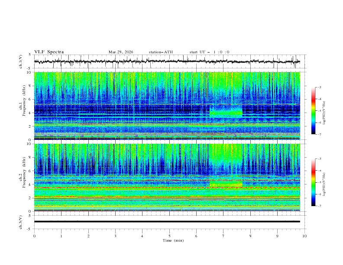Click the ch.1 waveform trace
The height and width of the screenshot is (265, 343).
click(167, 61)
